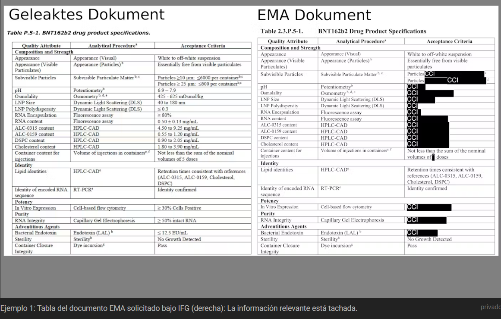Click the CCI redaction in the EMA In Vitro Expression row
The width and height of the screenshot is (501, 319).
point(429,207)
